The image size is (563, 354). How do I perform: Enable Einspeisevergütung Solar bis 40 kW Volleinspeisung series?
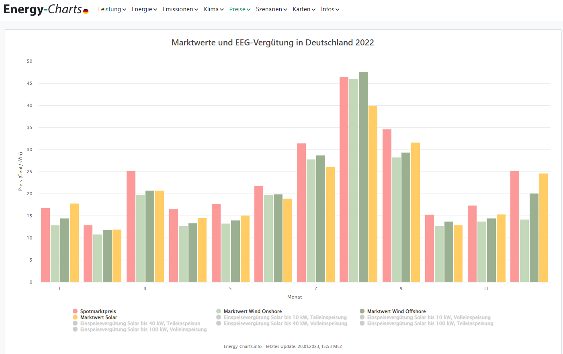coord(285,323)
